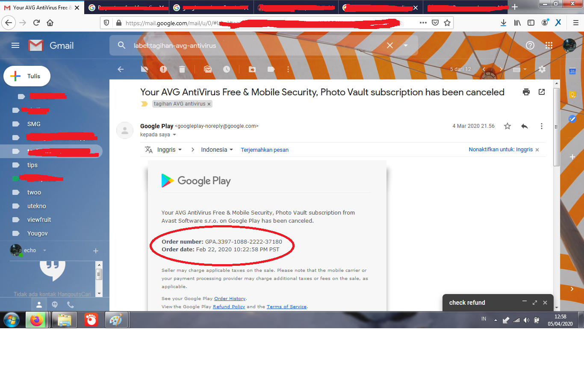Open the twoo label

tap(34, 192)
